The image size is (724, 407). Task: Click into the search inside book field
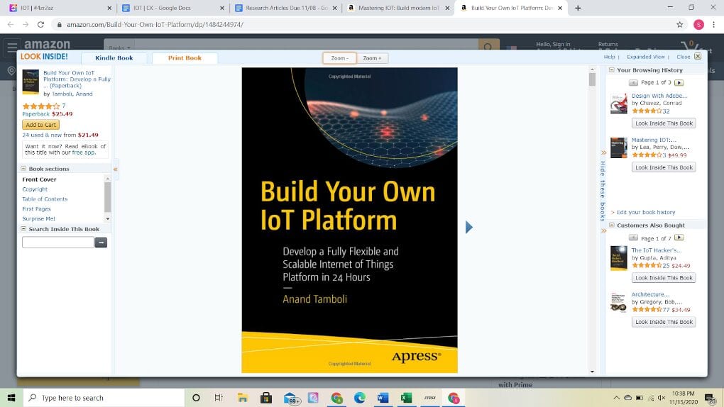[x=58, y=242]
